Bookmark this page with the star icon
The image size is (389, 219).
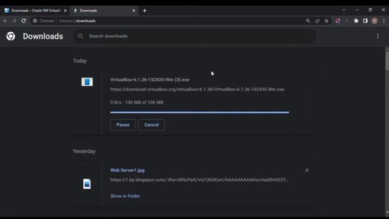(326, 21)
